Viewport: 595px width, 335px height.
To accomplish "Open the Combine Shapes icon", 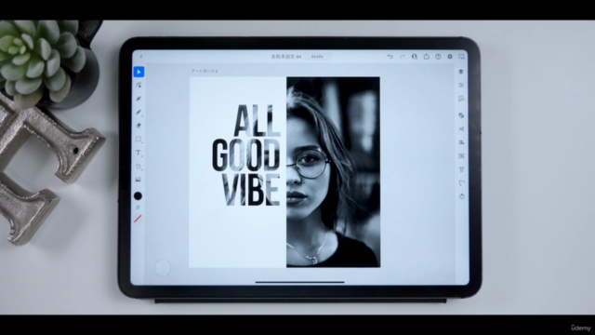I will pos(461,115).
